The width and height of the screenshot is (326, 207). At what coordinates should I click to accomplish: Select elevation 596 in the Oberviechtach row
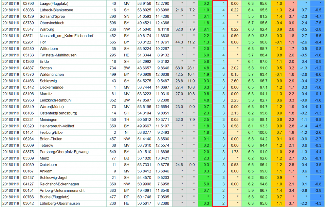coord(113,23)
